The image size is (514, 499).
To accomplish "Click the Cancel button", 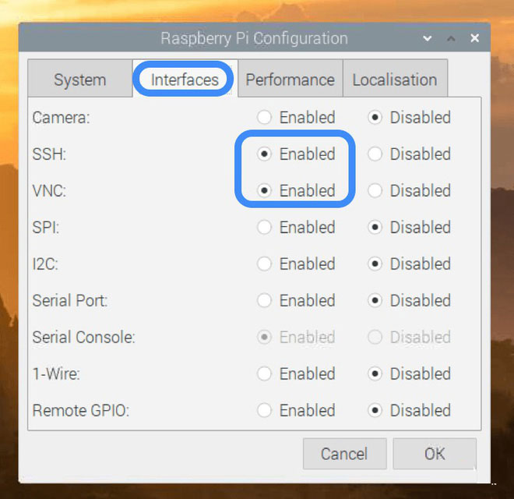I will click(x=343, y=454).
